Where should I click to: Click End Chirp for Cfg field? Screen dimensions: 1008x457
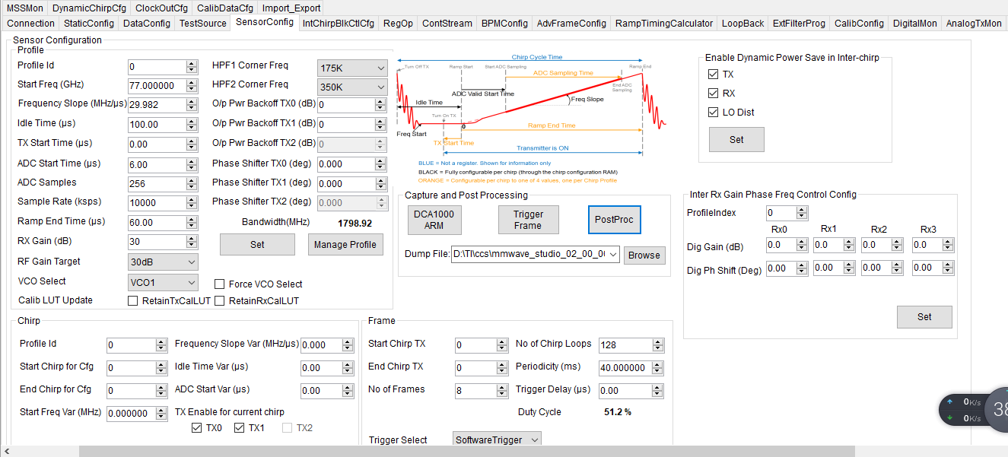(x=132, y=391)
